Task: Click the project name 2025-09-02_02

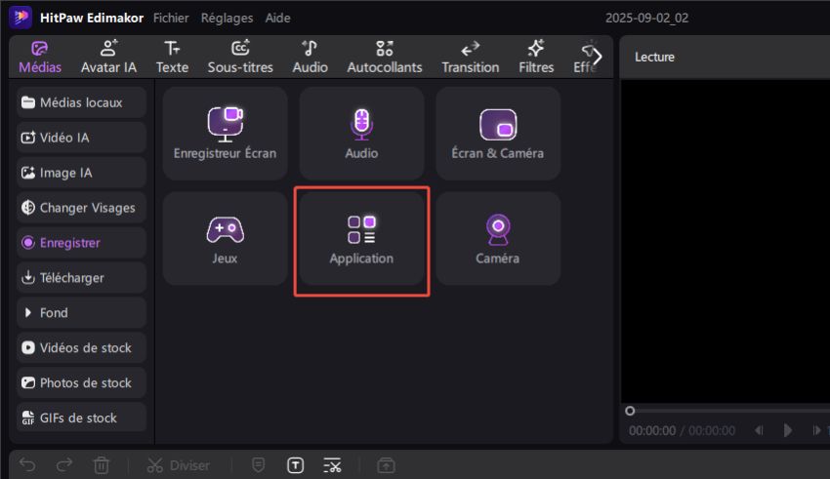Action: click(x=646, y=18)
